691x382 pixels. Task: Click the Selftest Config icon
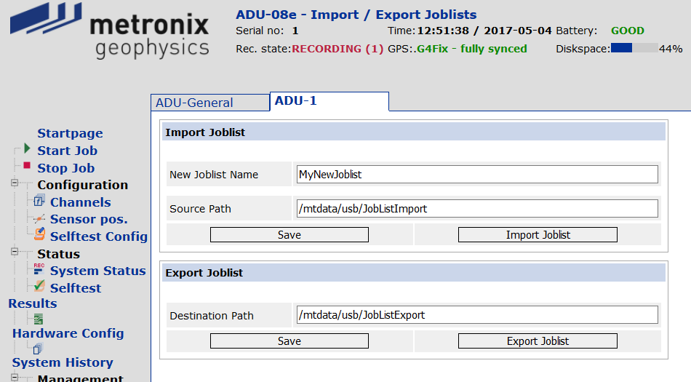pyautogui.click(x=39, y=234)
